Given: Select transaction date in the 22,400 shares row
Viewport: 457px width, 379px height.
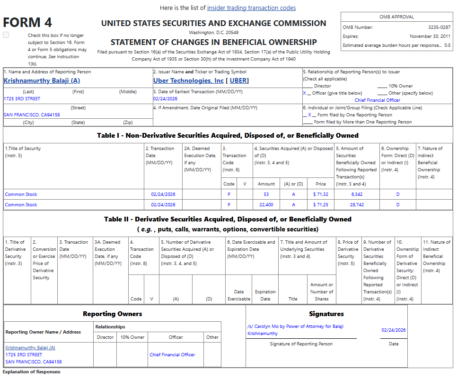Looking at the screenshot, I should coord(163,205).
